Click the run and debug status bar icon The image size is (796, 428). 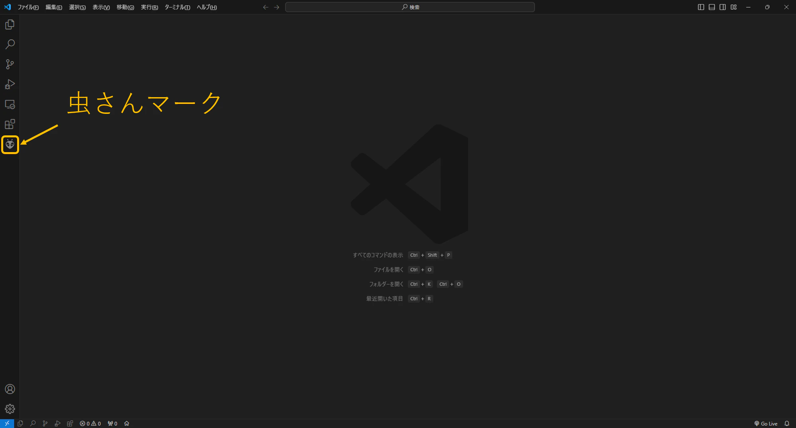tap(58, 424)
